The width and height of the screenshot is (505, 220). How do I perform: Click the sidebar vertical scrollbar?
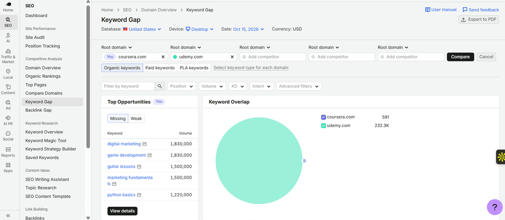(88, 77)
